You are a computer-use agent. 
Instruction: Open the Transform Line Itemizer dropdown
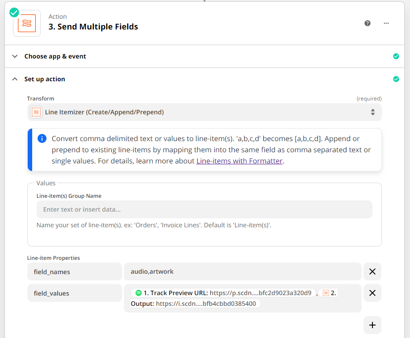(204, 112)
